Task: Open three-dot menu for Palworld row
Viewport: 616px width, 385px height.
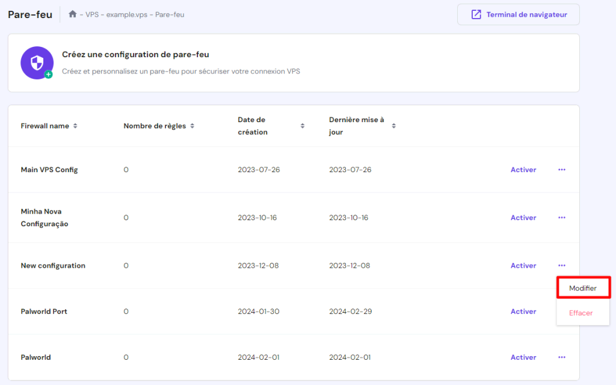Action: pos(562,357)
